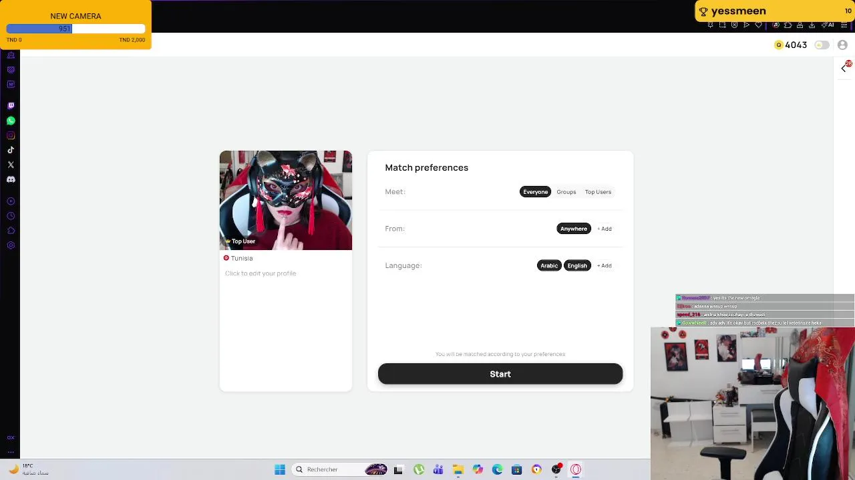Click the Tunisia country label
The image size is (855, 480).
click(x=242, y=258)
